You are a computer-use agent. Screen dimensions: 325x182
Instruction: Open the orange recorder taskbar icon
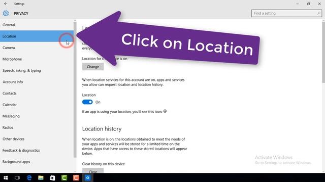[76, 177]
